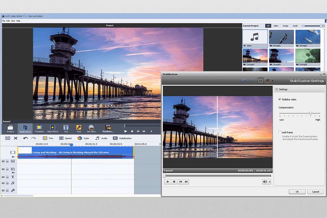This screenshot has width=327, height=218.
Task: Toggle visibility of the video effects track
Action: click(x=3, y=161)
